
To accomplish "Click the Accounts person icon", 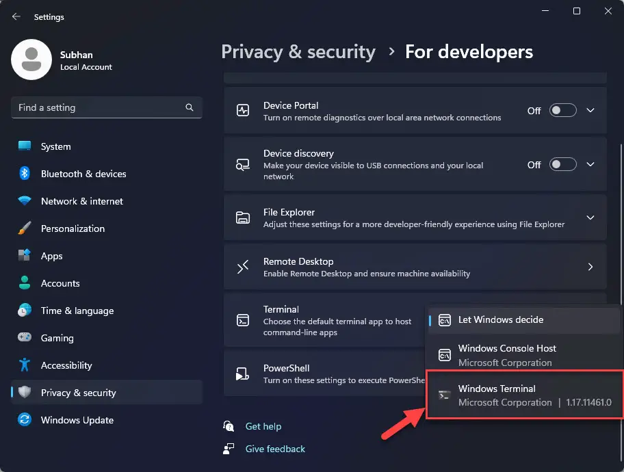I will [x=25, y=283].
